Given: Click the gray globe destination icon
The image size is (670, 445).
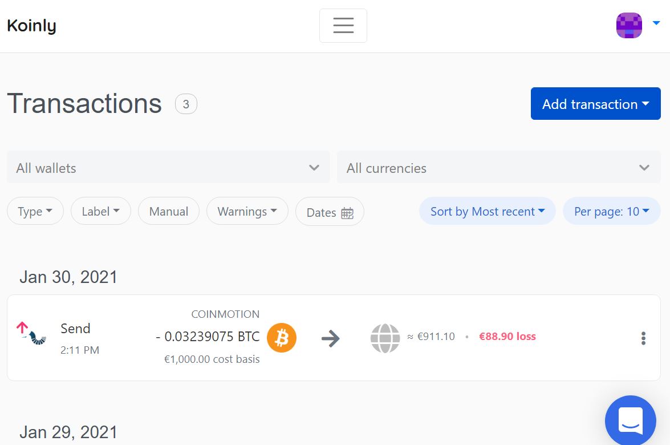Looking at the screenshot, I should coord(385,338).
